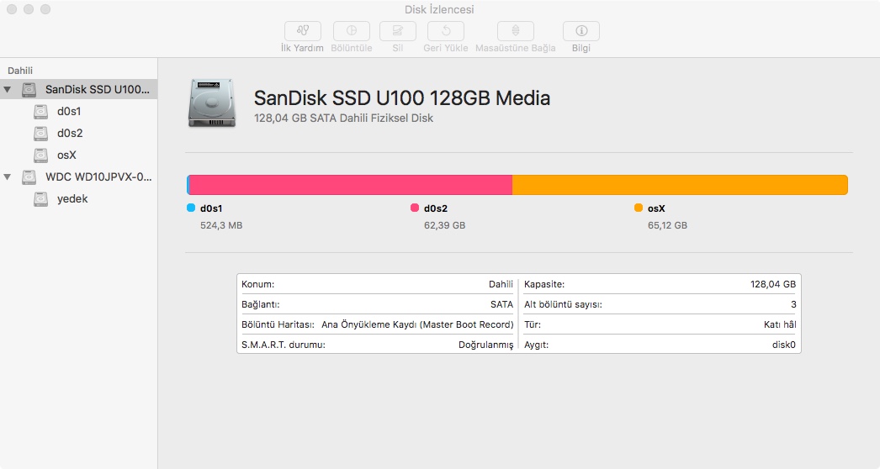Collapse the SanDisk SSD U100 disclosure triangle
The image size is (880, 469).
pyautogui.click(x=8, y=89)
